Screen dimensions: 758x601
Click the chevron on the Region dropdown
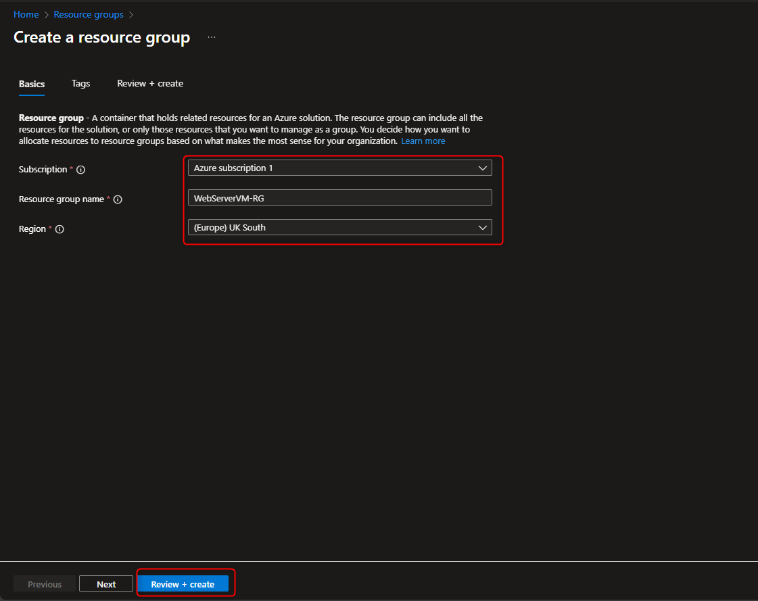483,227
